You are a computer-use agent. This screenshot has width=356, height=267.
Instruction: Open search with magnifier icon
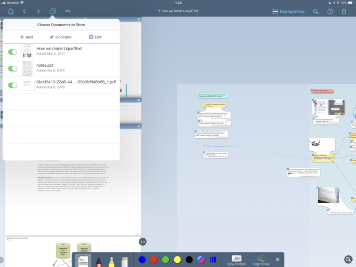click(x=315, y=11)
